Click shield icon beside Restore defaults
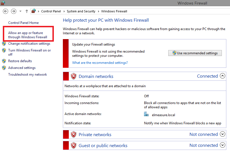Screen dimensions: 230x153 click(4, 61)
